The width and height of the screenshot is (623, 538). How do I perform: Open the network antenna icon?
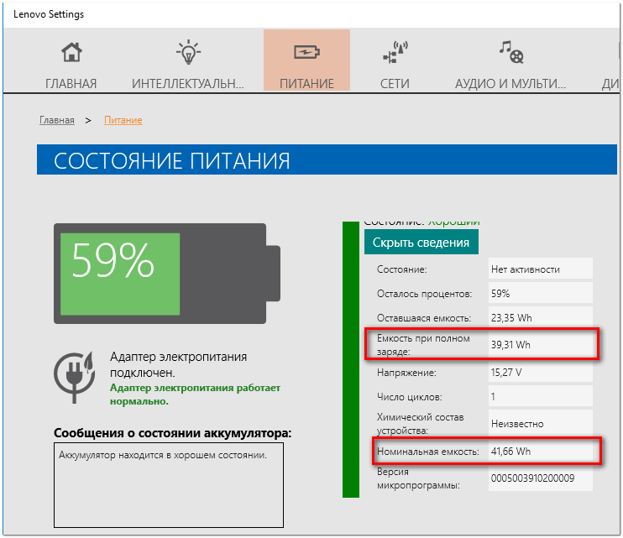(x=395, y=53)
